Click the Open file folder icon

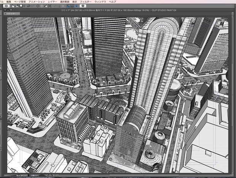point(17,6)
